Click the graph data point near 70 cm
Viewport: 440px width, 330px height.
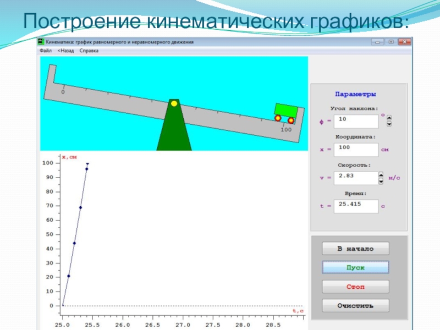(x=80, y=208)
